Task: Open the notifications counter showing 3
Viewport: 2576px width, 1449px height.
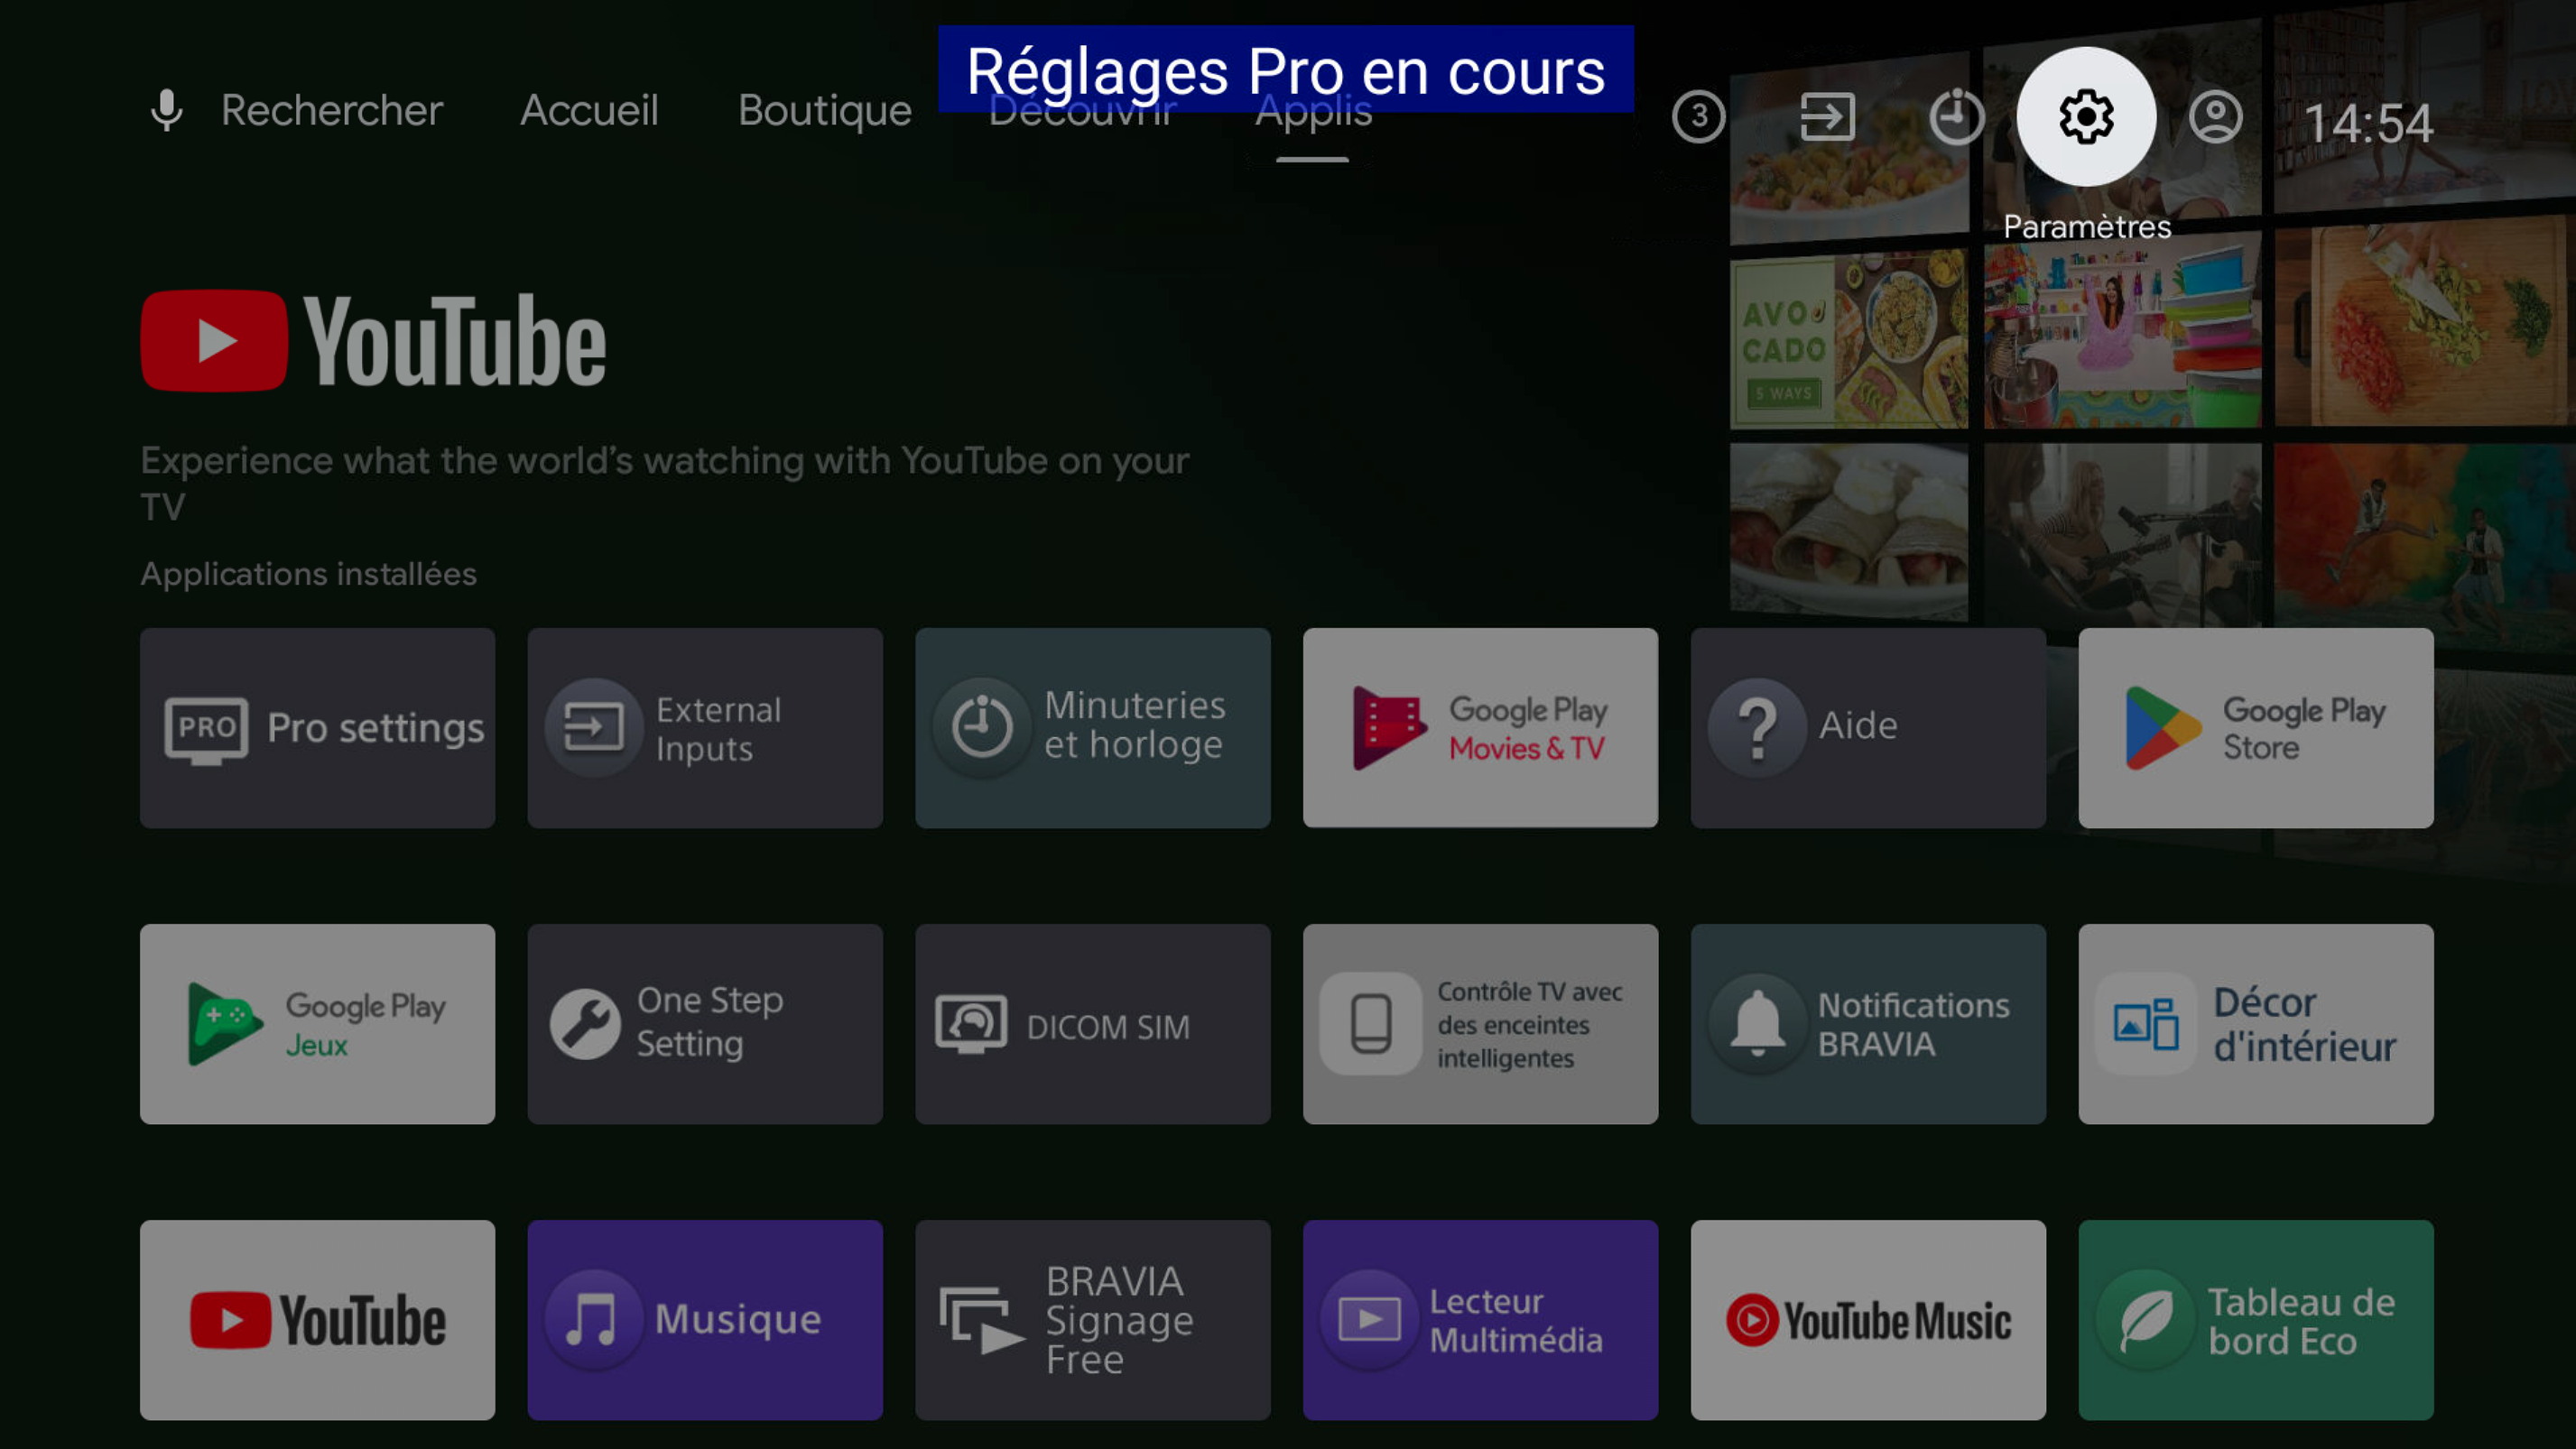Action: point(1698,117)
